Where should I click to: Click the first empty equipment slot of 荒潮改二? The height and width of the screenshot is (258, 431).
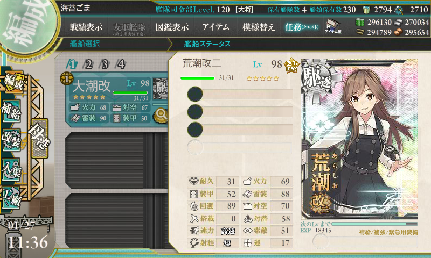pos(240,94)
